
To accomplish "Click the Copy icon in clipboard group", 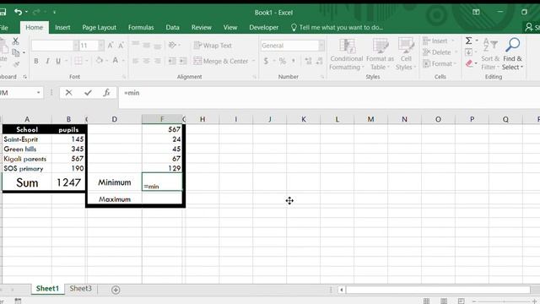I will click(16, 52).
